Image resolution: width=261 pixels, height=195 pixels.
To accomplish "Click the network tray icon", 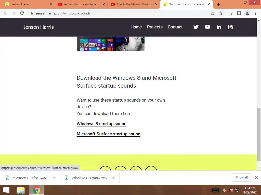I will coord(237,190).
